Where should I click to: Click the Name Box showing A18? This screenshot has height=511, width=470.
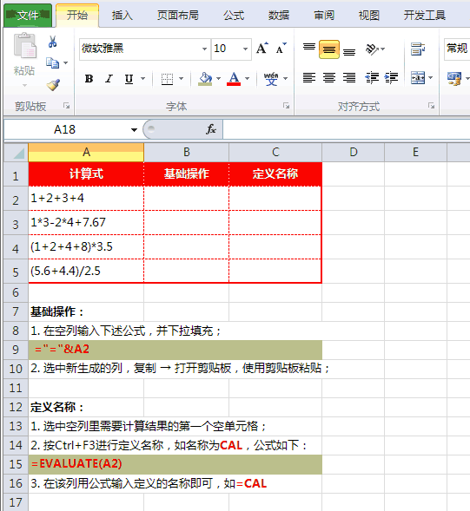(x=64, y=129)
